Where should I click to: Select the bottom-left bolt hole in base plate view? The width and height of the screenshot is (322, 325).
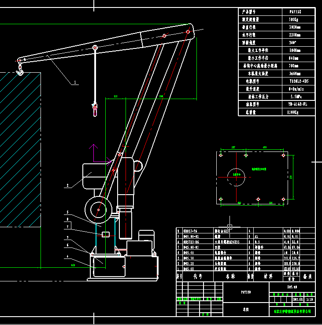tap(221, 199)
